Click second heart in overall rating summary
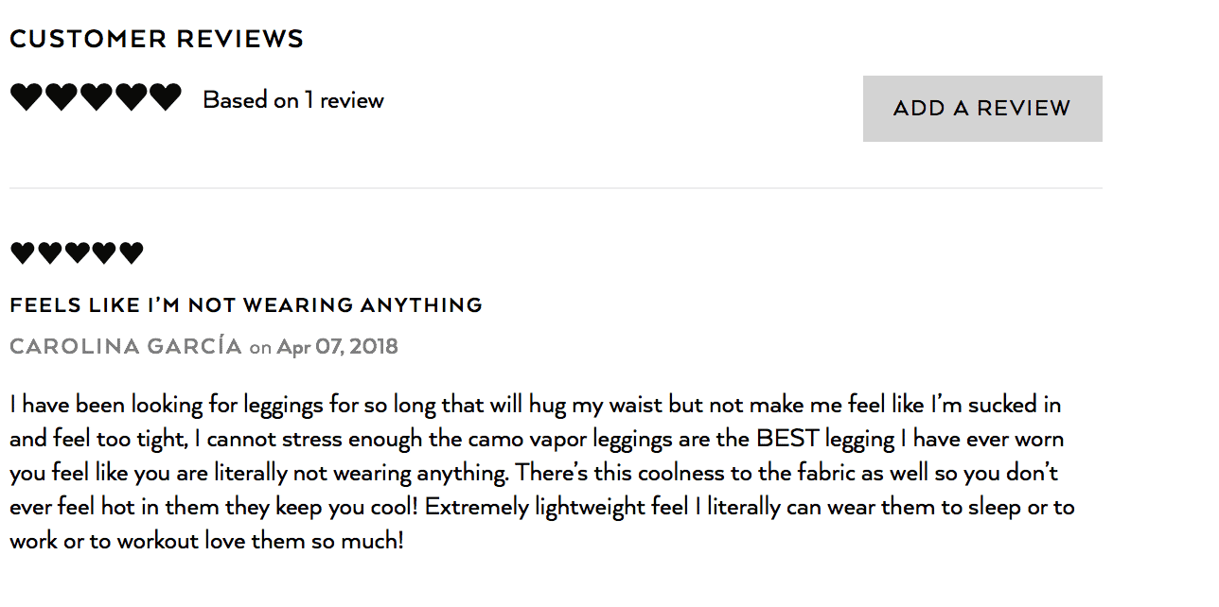This screenshot has height=607, width=1219. [62, 97]
